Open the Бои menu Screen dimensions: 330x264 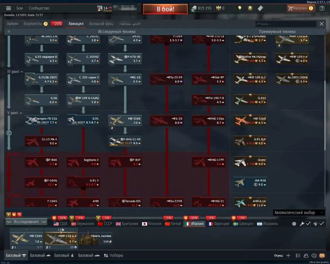pos(19,8)
